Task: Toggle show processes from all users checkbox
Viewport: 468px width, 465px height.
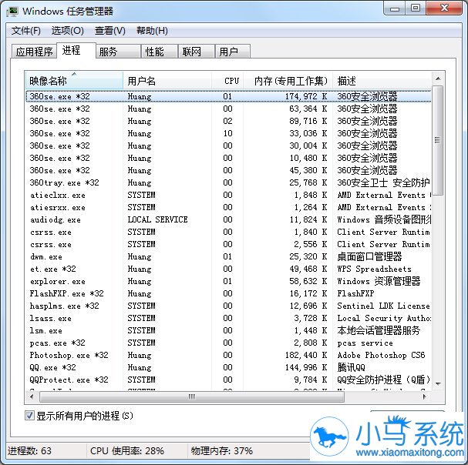Action: pyautogui.click(x=29, y=415)
